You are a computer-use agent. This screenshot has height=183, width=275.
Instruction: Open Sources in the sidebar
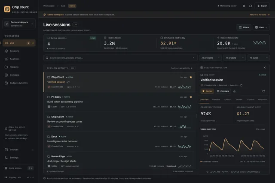[19, 150]
